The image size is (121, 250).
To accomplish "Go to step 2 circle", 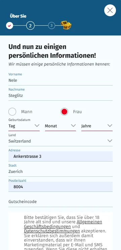I will pos(30,26).
